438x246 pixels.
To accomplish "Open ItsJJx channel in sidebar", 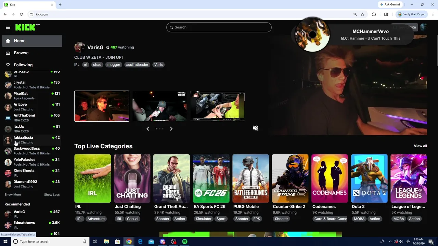I will [32, 129].
